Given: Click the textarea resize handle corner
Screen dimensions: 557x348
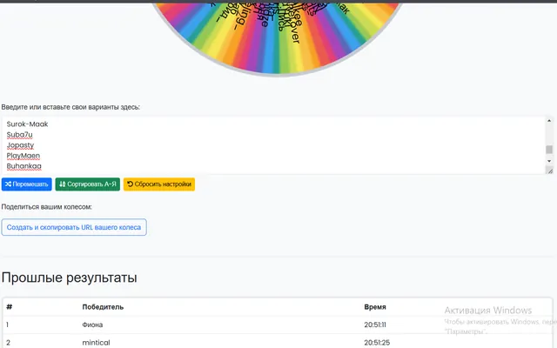Looking at the screenshot, I should (x=549, y=171).
